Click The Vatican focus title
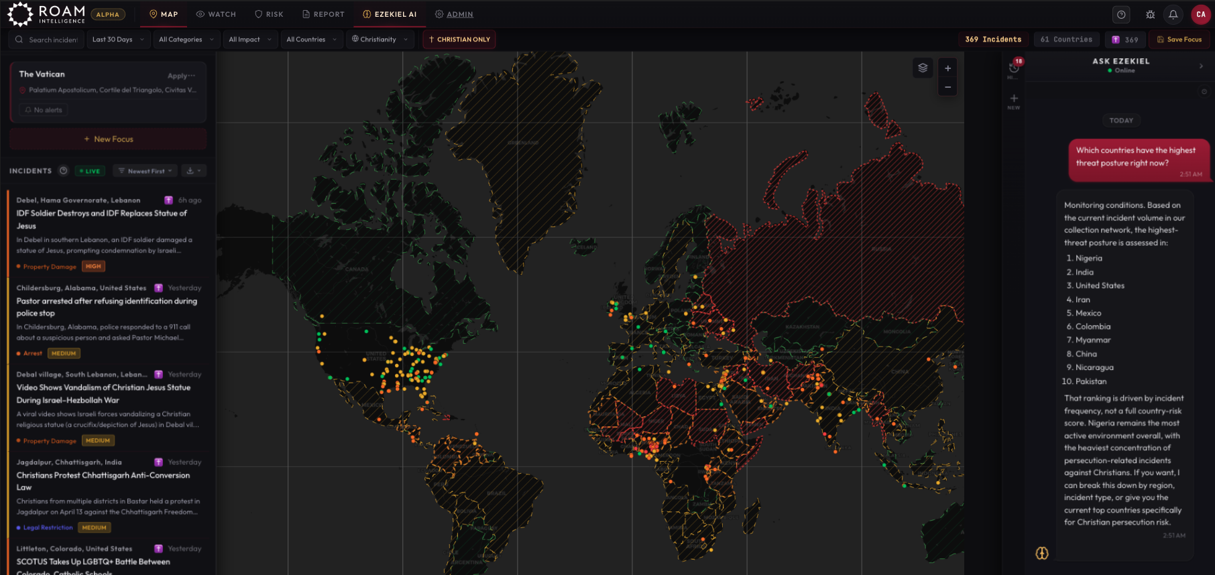Screen dimensions: 1215x575 point(42,74)
